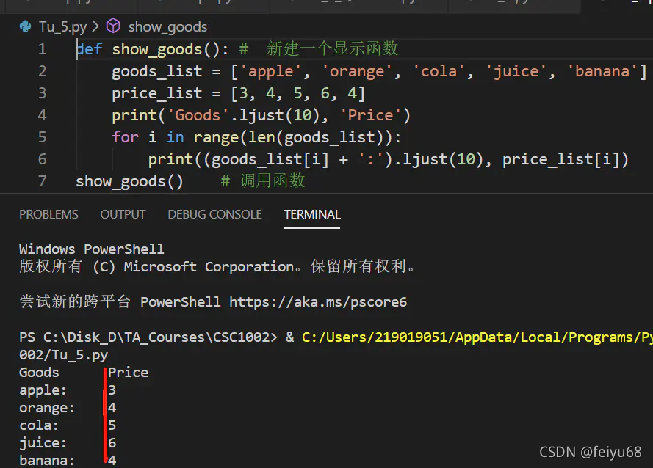Click Microsoft Corporation copyright line in terminal
This screenshot has height=468, width=653.
coord(217,267)
